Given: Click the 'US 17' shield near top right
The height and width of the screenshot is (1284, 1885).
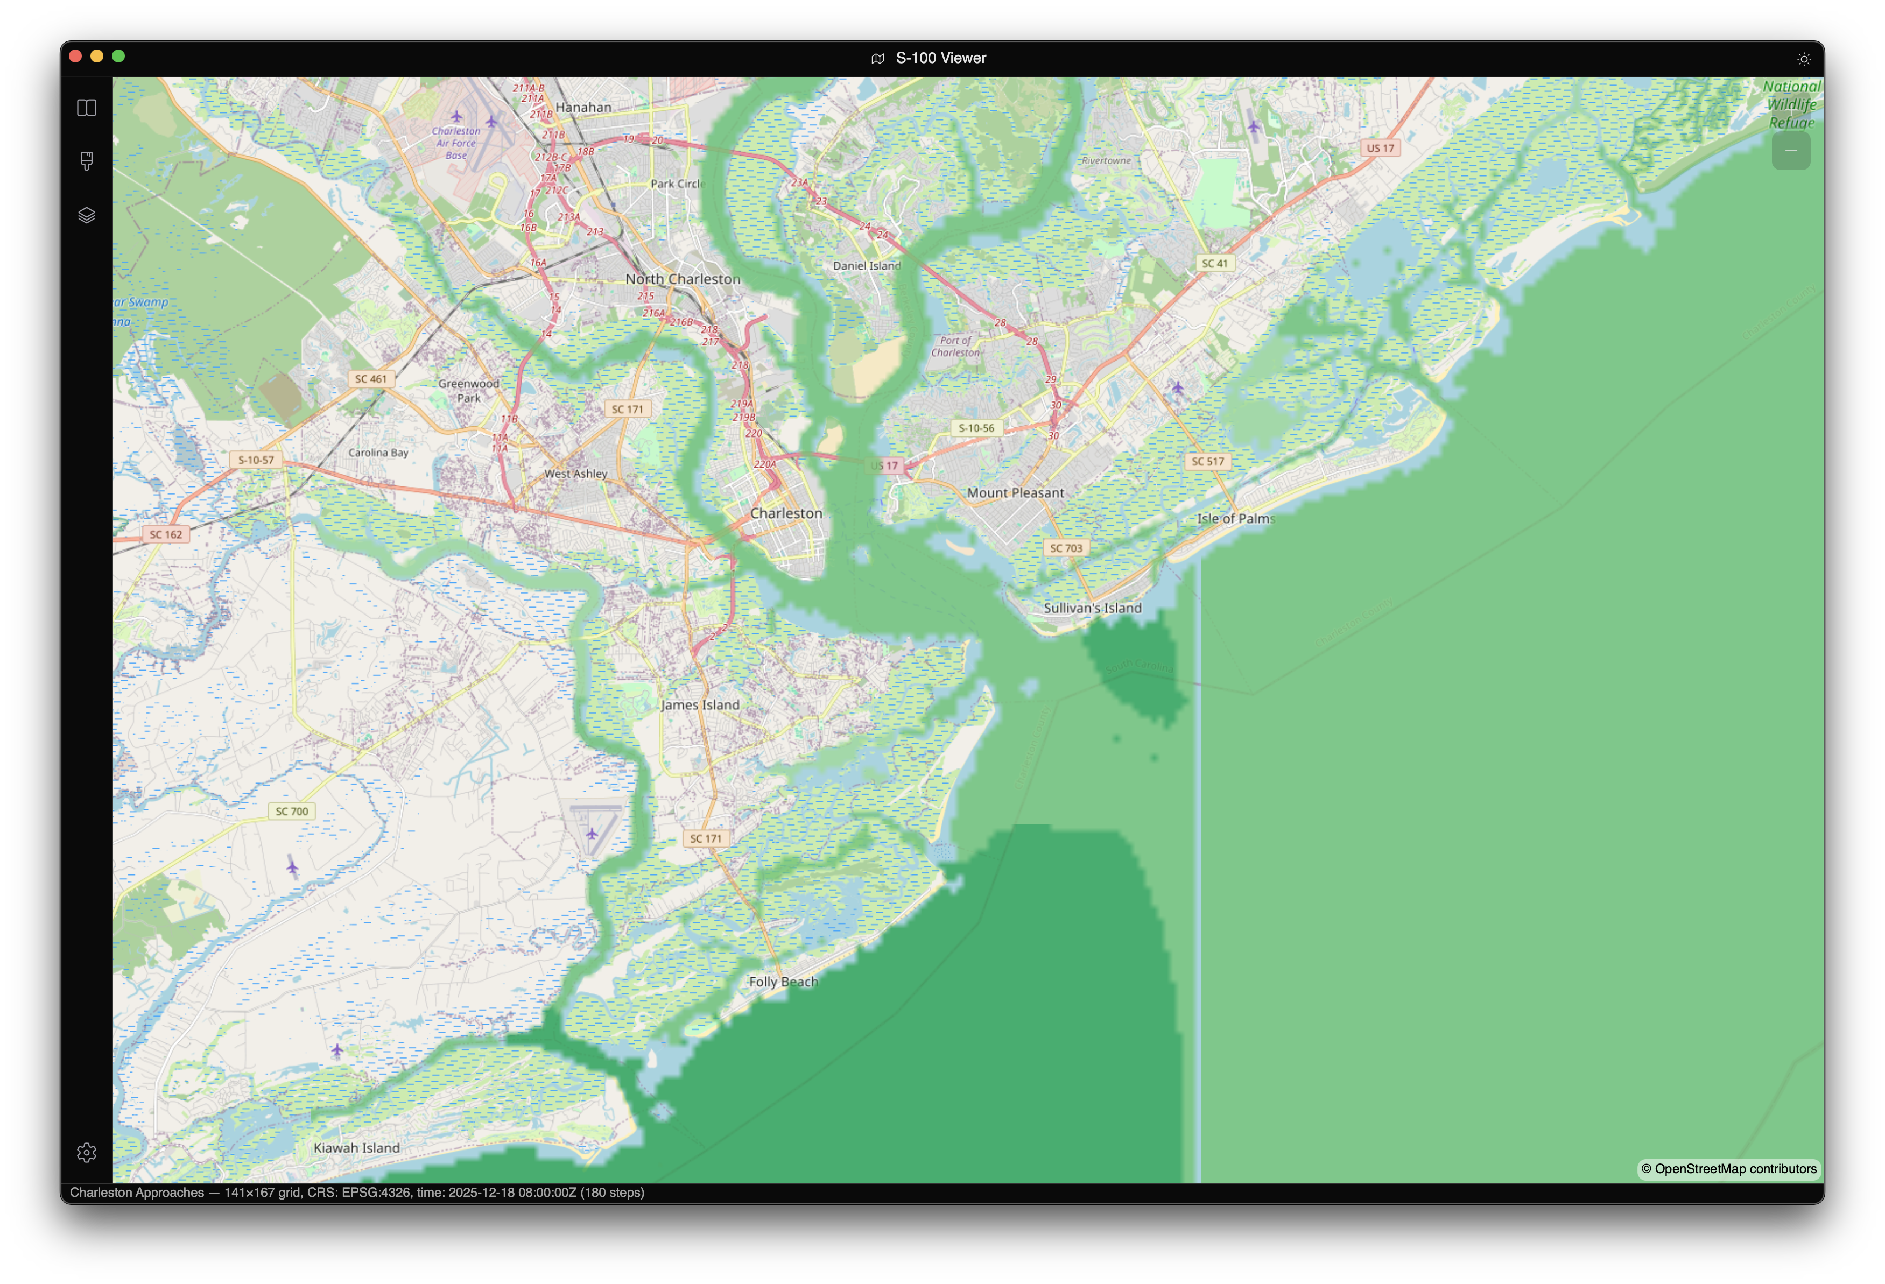Looking at the screenshot, I should point(1381,149).
